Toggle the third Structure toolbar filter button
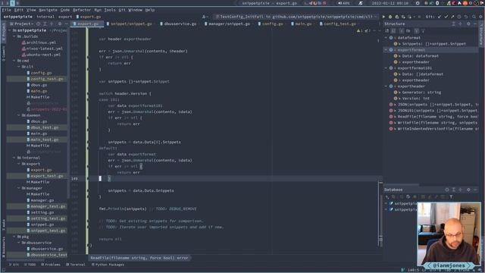 click(402, 31)
